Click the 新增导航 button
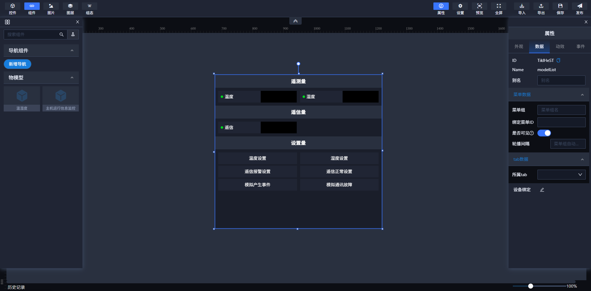The image size is (591, 291). (18, 64)
